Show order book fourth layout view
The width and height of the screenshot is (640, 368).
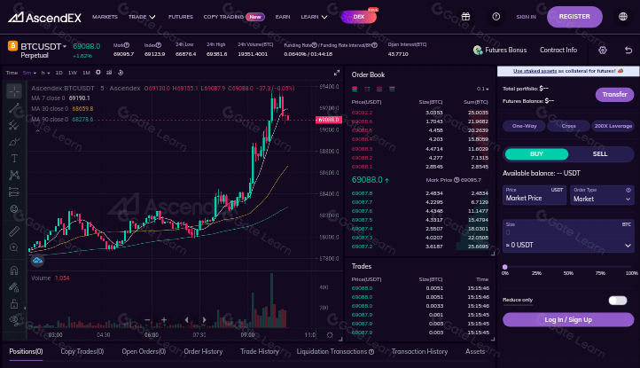(x=392, y=89)
